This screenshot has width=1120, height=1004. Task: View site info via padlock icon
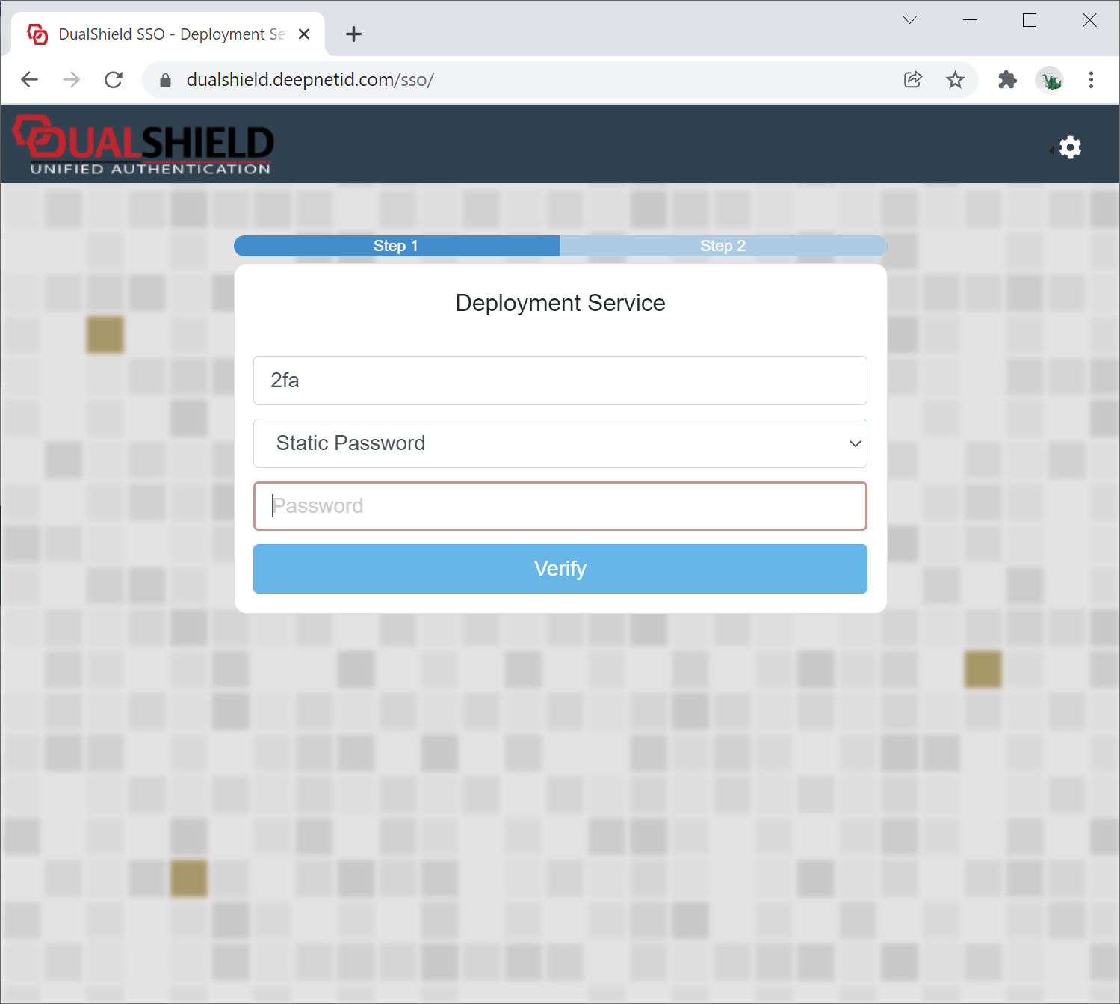pos(166,80)
